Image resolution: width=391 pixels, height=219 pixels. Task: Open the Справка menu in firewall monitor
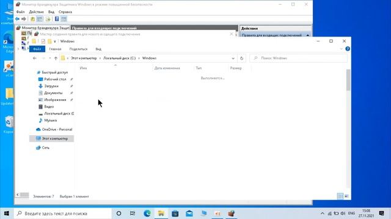(x=65, y=12)
